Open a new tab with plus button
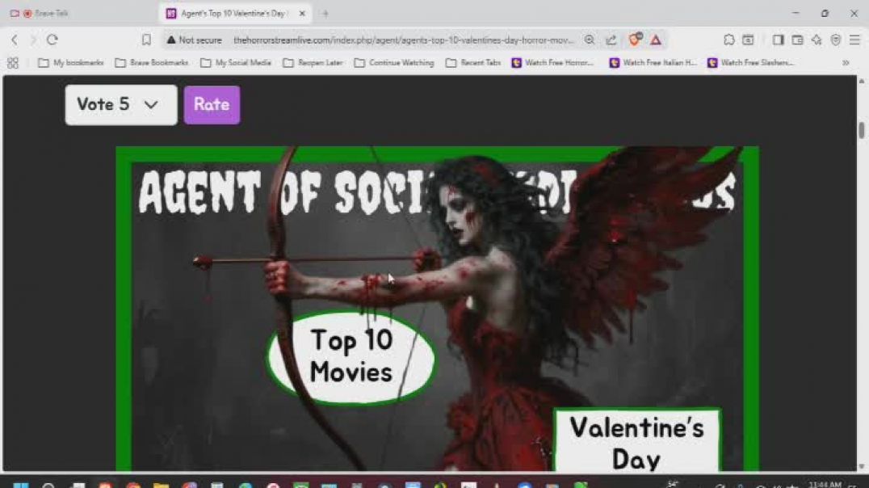Screen dimensions: 869x488 tap(325, 14)
